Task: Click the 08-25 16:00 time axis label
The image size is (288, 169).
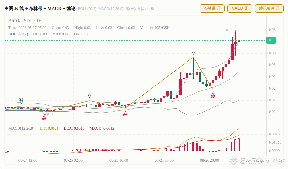Action: [119, 160]
